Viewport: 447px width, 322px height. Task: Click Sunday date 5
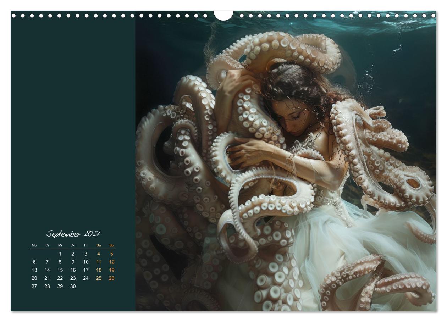click(x=111, y=254)
